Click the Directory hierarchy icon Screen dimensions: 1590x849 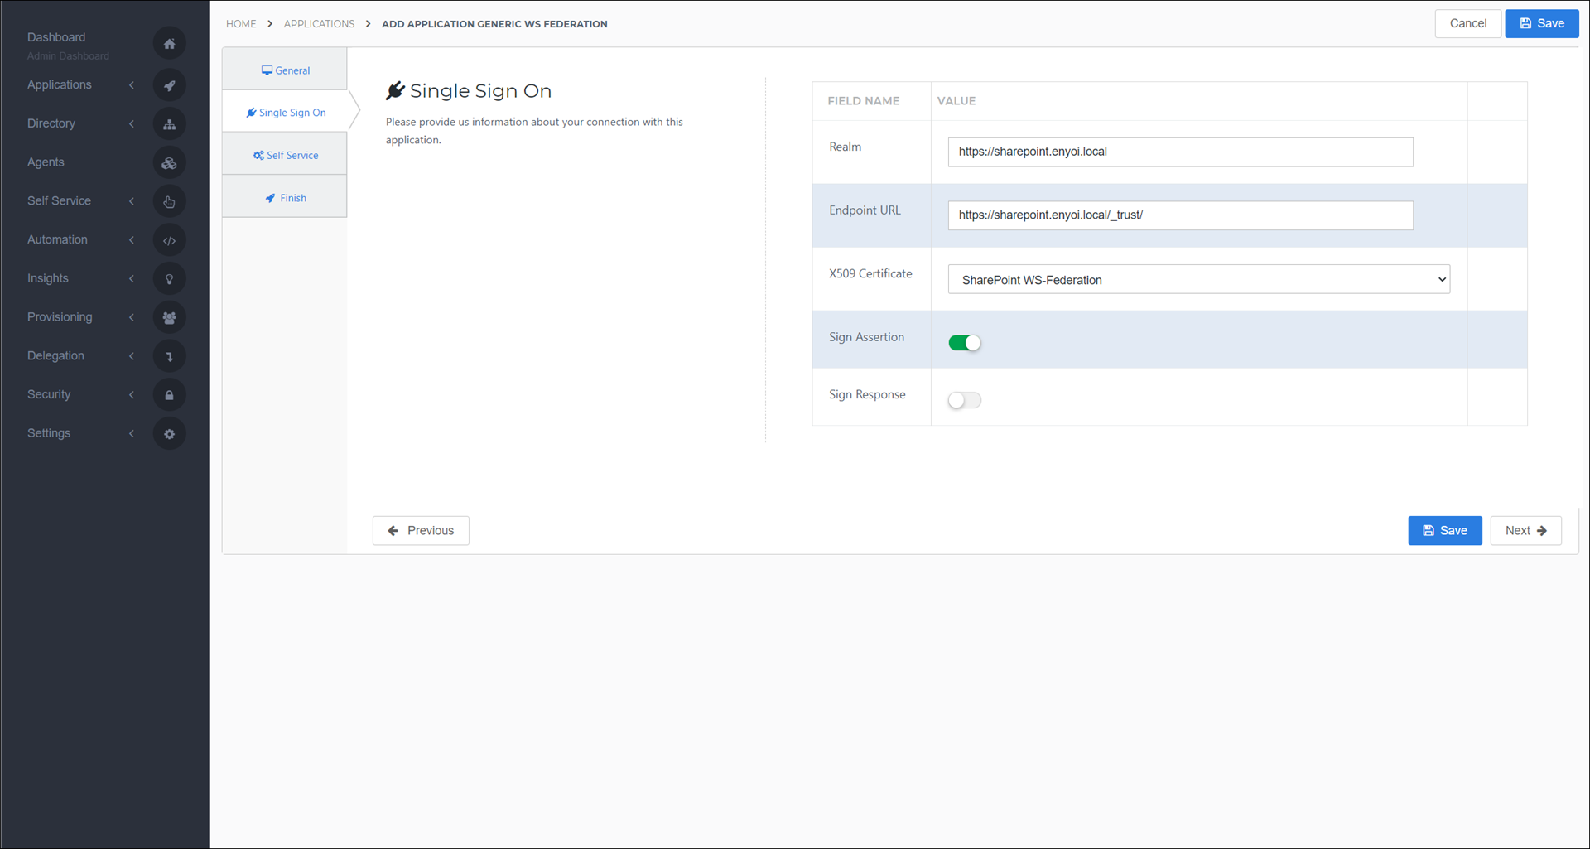[x=169, y=124]
